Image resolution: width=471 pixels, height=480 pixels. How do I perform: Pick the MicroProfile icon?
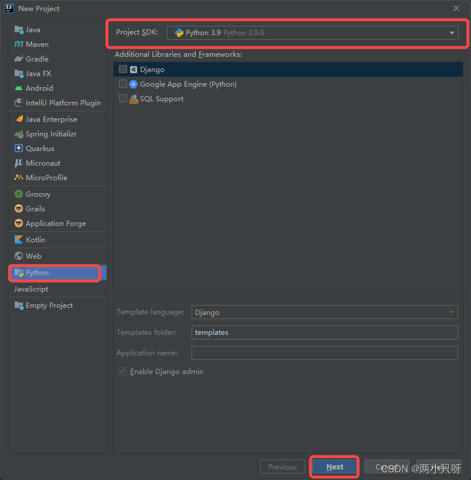19,177
